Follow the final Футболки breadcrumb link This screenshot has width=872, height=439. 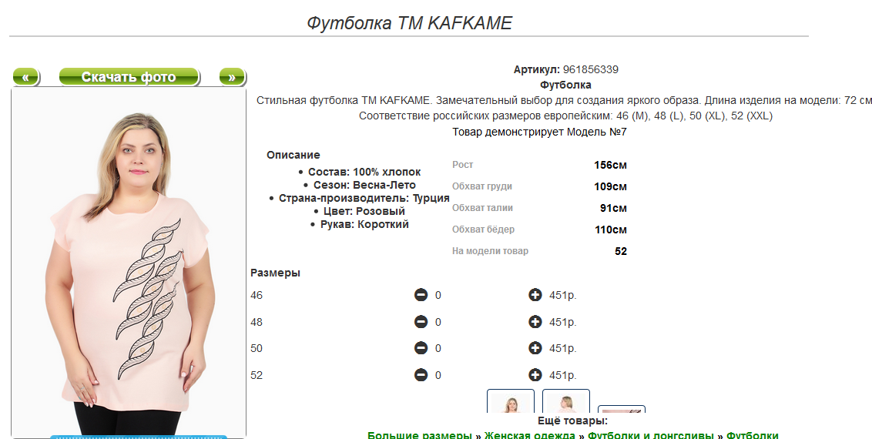(753, 435)
